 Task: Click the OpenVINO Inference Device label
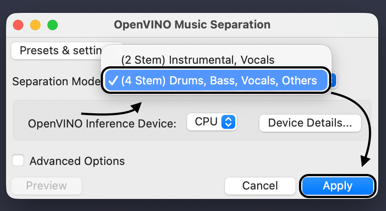click(102, 124)
